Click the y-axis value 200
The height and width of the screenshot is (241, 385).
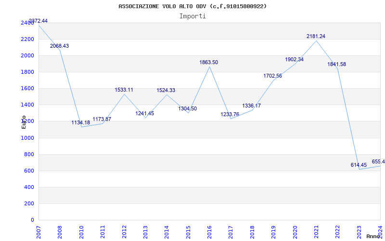pos(29,204)
